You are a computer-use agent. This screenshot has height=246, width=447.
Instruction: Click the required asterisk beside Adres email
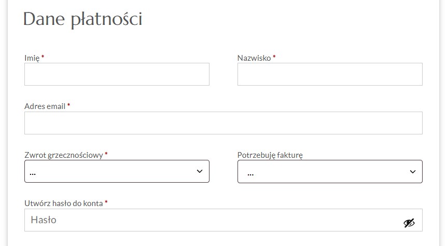(68, 106)
